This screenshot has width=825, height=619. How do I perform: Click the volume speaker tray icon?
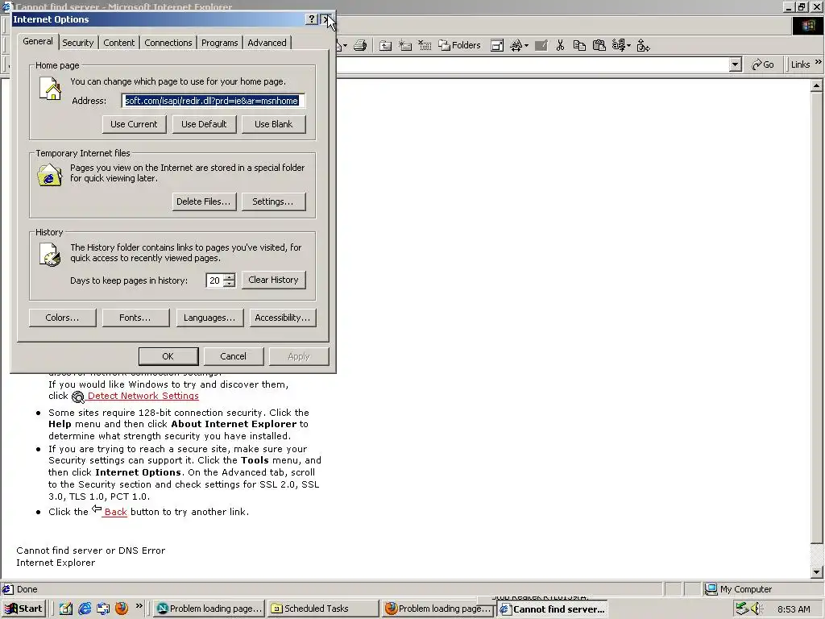757,609
